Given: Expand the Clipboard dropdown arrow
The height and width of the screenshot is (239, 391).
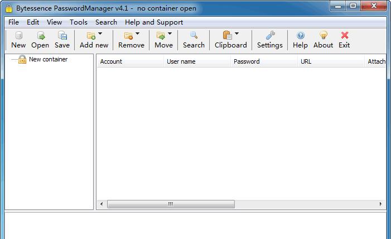Looking at the screenshot, I should pos(236,34).
